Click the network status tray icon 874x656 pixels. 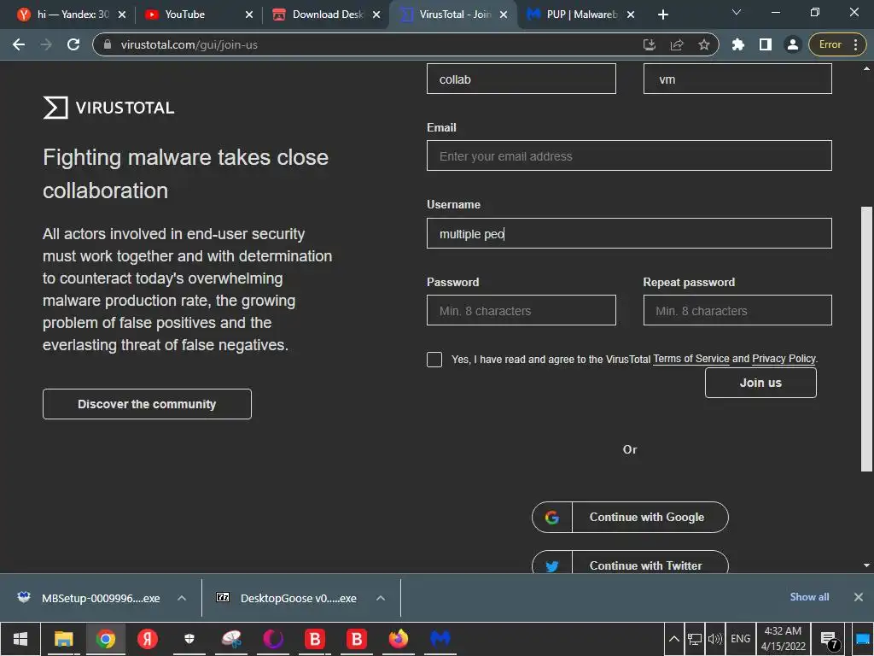tap(695, 639)
